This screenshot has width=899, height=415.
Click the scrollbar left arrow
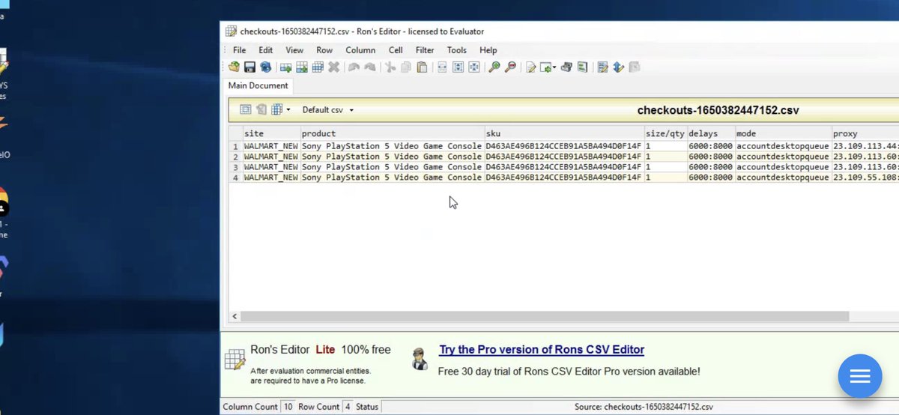click(x=234, y=316)
